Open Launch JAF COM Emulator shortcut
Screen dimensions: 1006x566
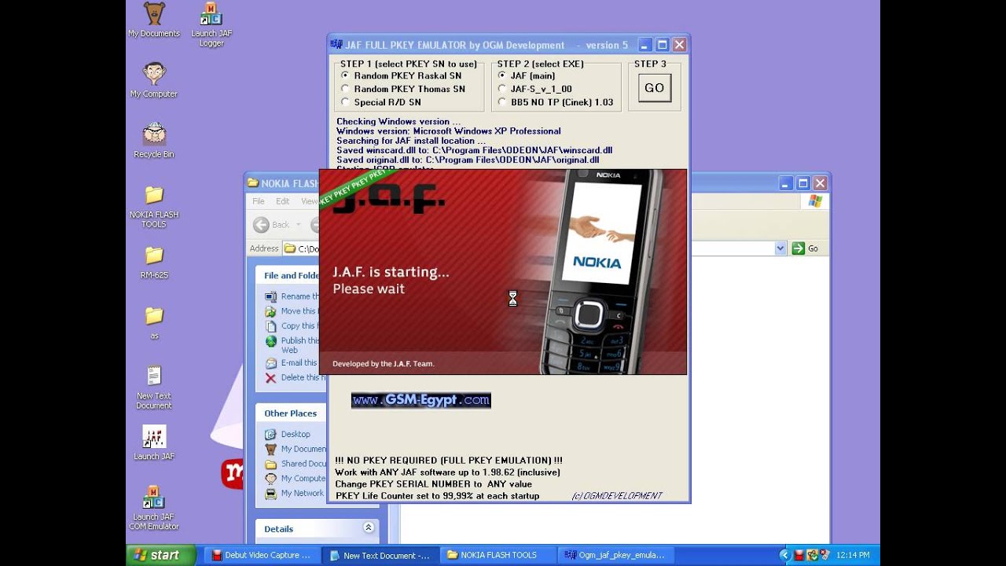tap(154, 508)
